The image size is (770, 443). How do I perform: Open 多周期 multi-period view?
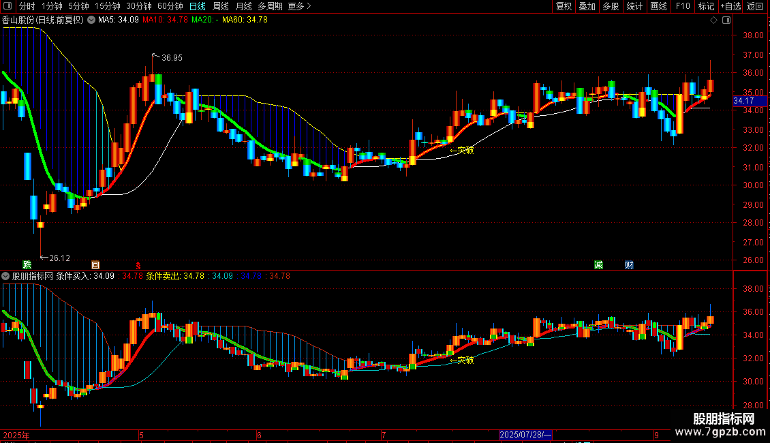tap(270, 6)
